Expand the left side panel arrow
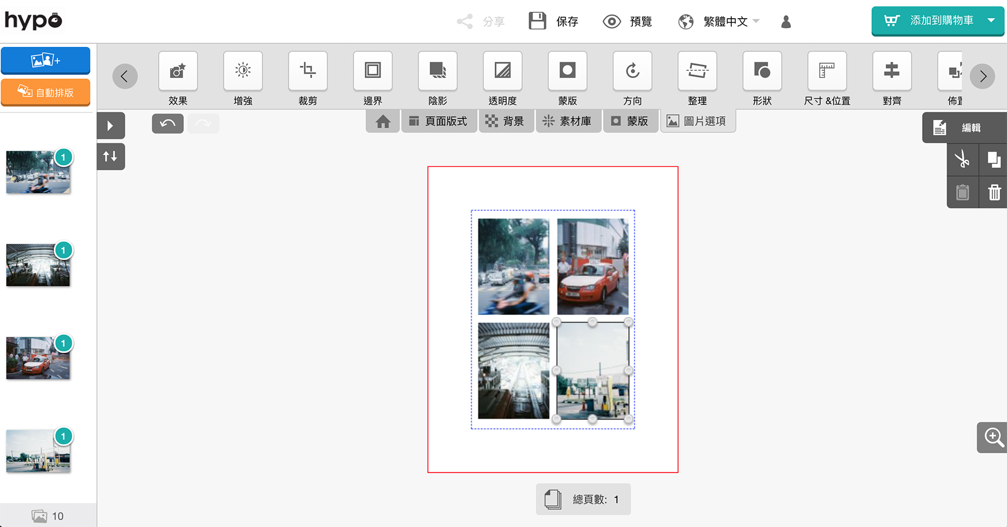Screen dimensions: 1007x527 pyautogui.click(x=111, y=125)
